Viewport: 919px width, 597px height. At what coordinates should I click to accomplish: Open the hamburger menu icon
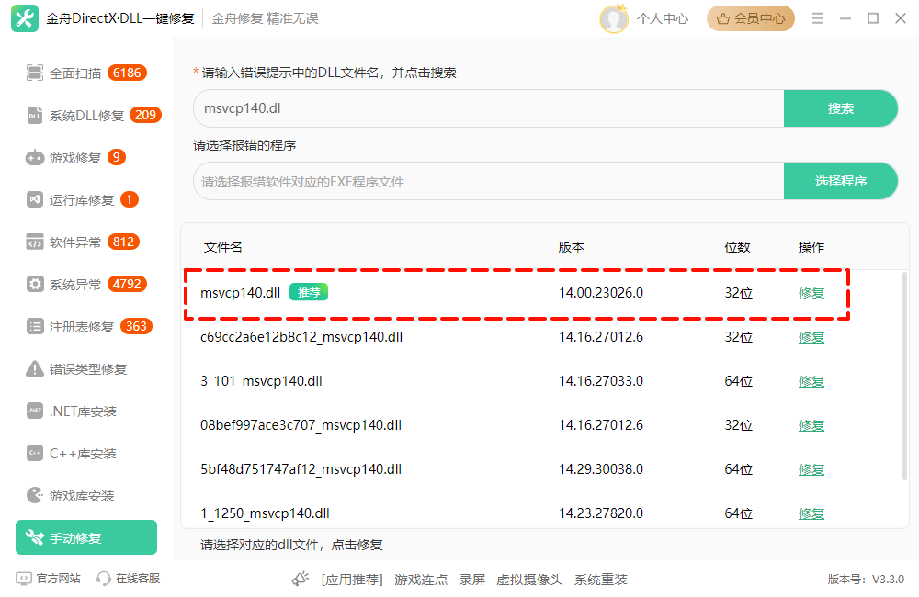(818, 18)
